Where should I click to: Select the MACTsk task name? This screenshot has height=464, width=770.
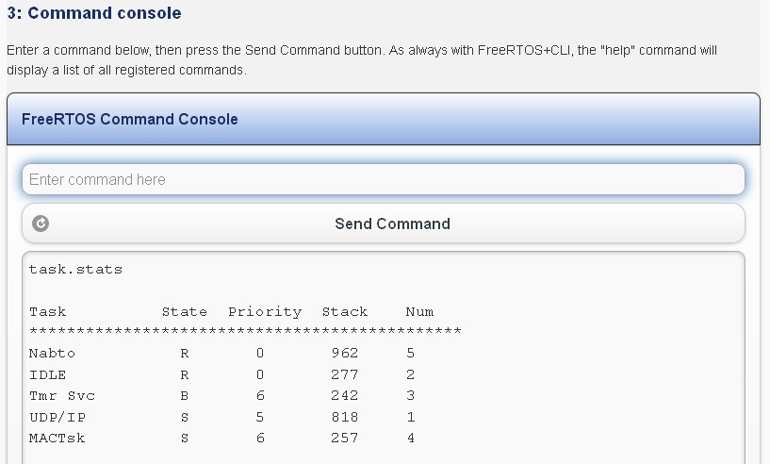(57, 438)
